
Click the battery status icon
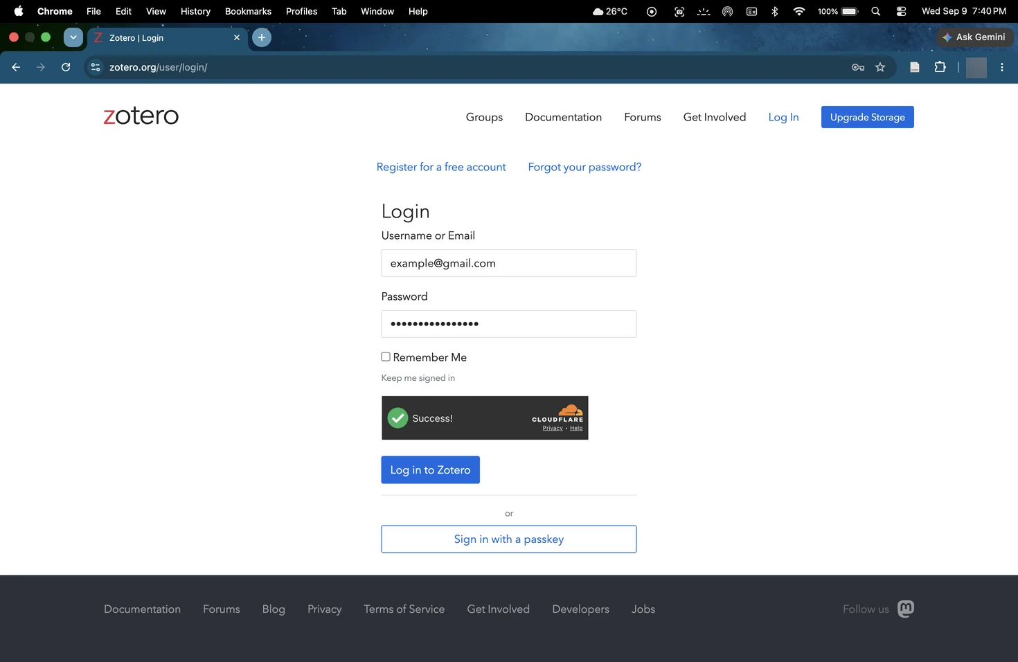pos(838,11)
